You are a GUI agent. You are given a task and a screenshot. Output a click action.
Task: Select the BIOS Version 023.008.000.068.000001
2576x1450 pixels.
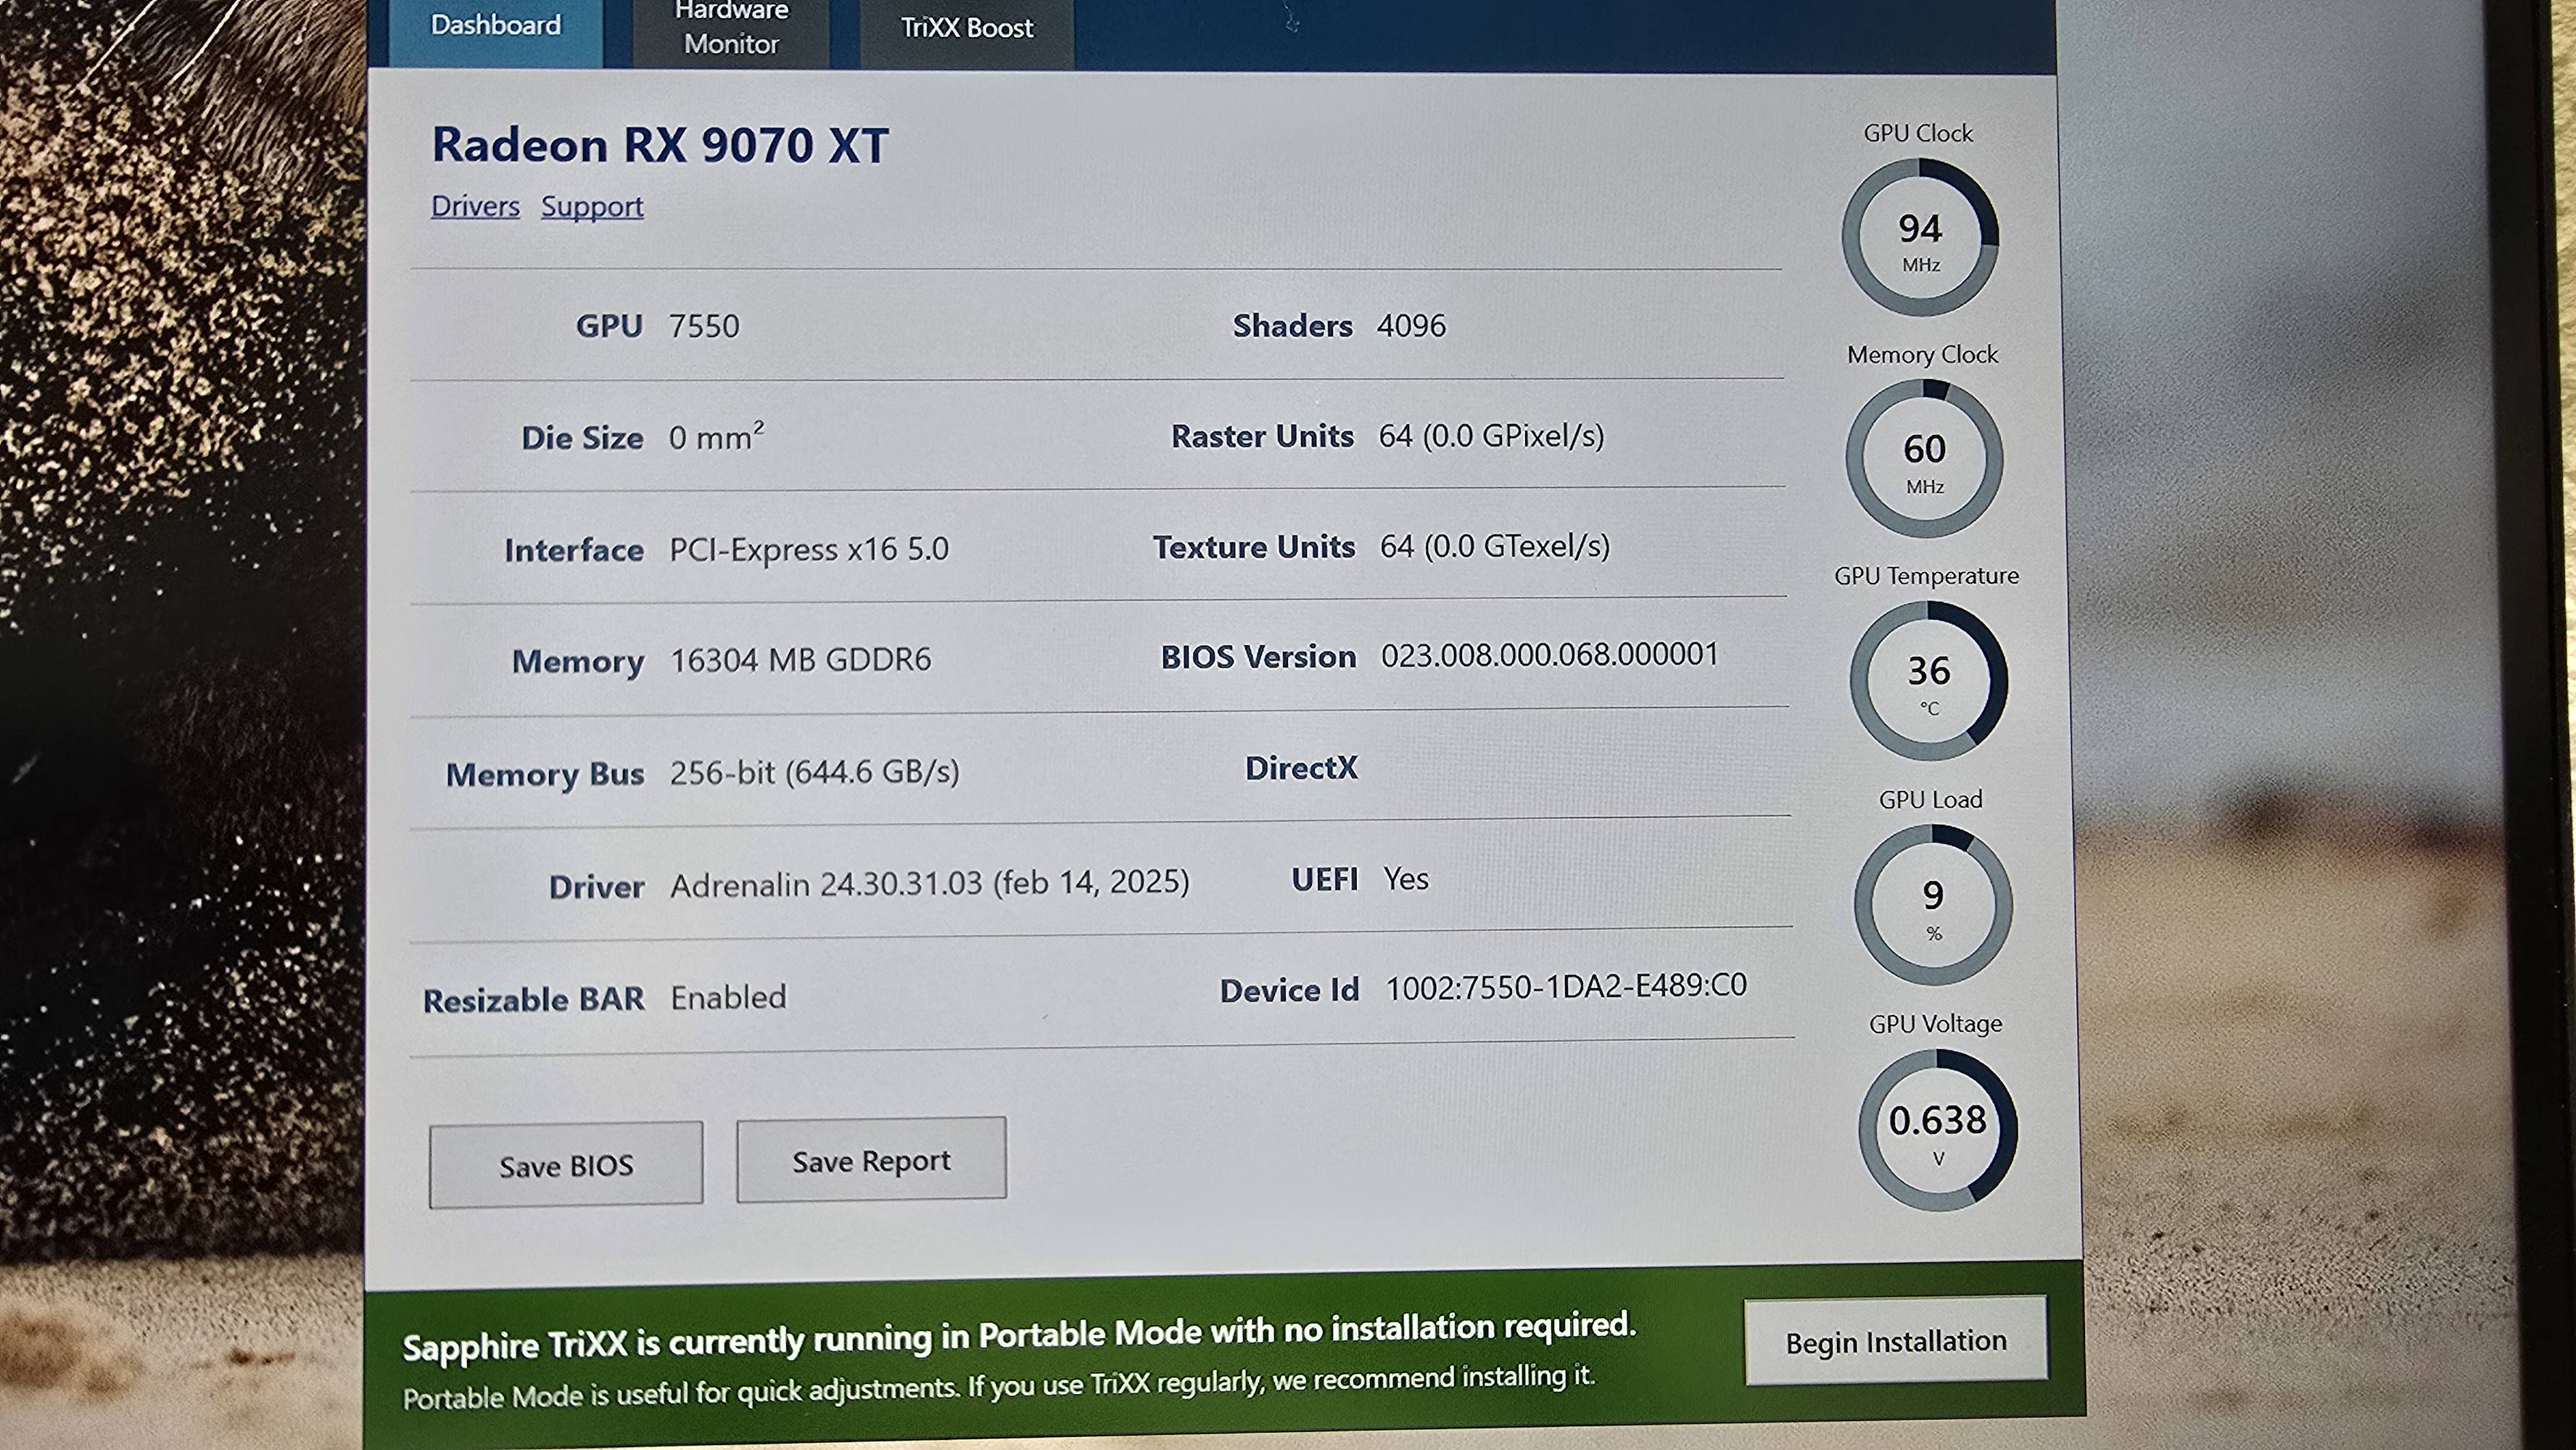pos(1550,655)
